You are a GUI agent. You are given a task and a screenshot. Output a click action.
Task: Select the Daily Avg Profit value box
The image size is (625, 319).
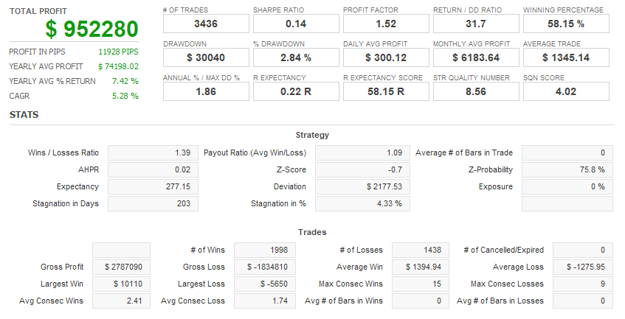(x=386, y=57)
